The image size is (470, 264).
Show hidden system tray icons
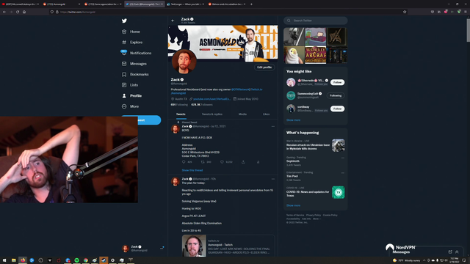[x=424, y=260]
